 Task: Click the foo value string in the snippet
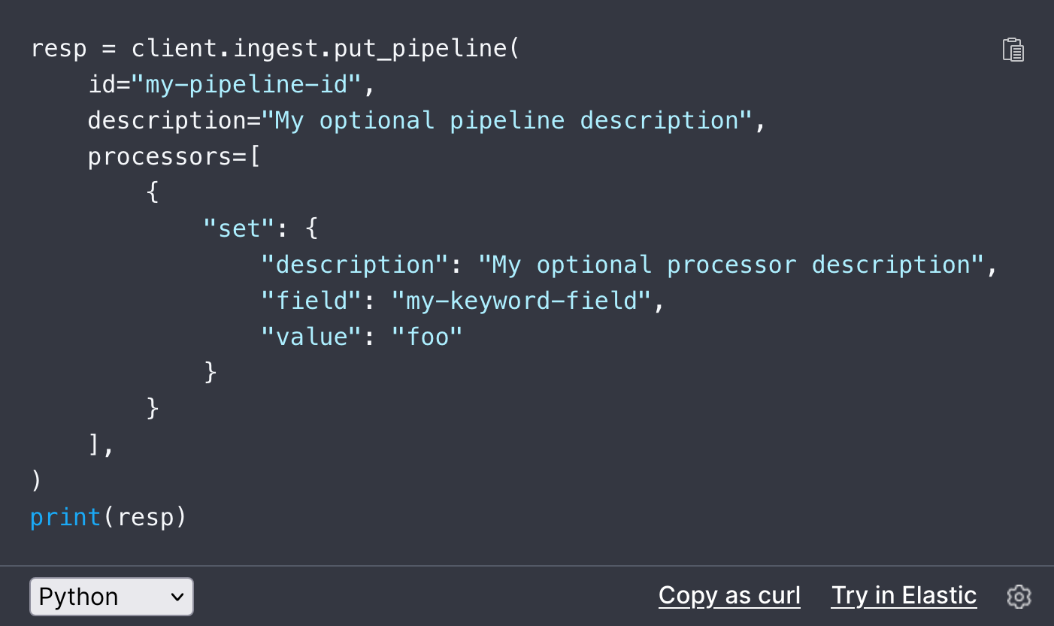point(426,336)
